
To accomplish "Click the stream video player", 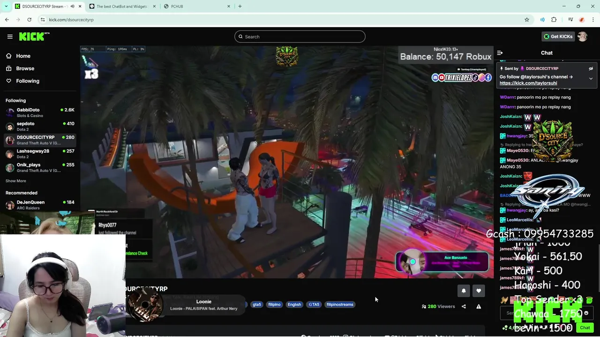I will (286, 162).
